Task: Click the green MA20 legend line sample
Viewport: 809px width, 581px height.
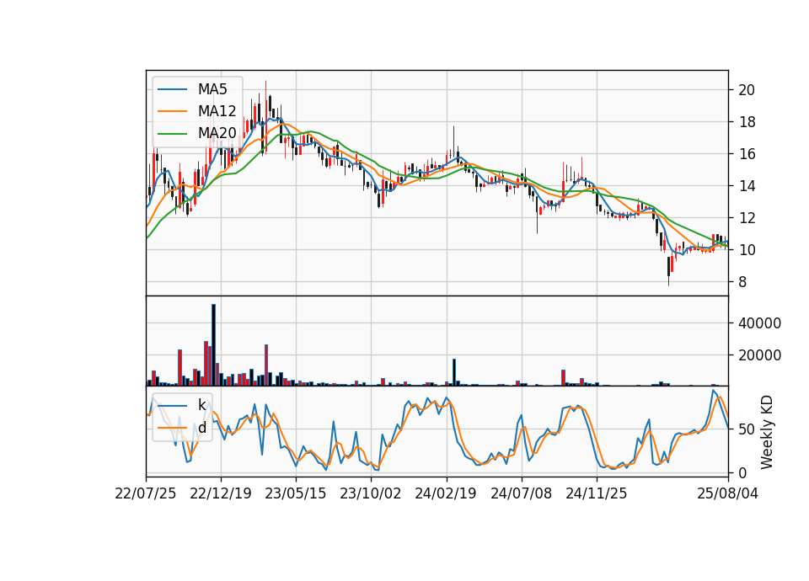Action: tap(172, 133)
